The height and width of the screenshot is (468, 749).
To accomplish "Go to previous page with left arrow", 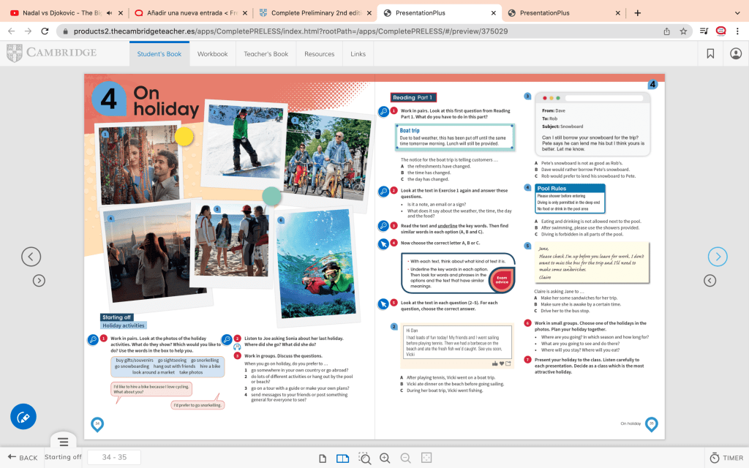I will click(31, 257).
